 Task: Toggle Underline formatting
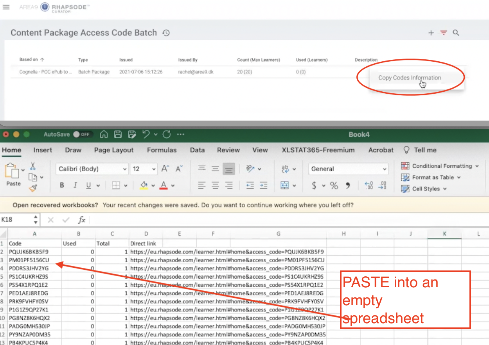coord(88,185)
